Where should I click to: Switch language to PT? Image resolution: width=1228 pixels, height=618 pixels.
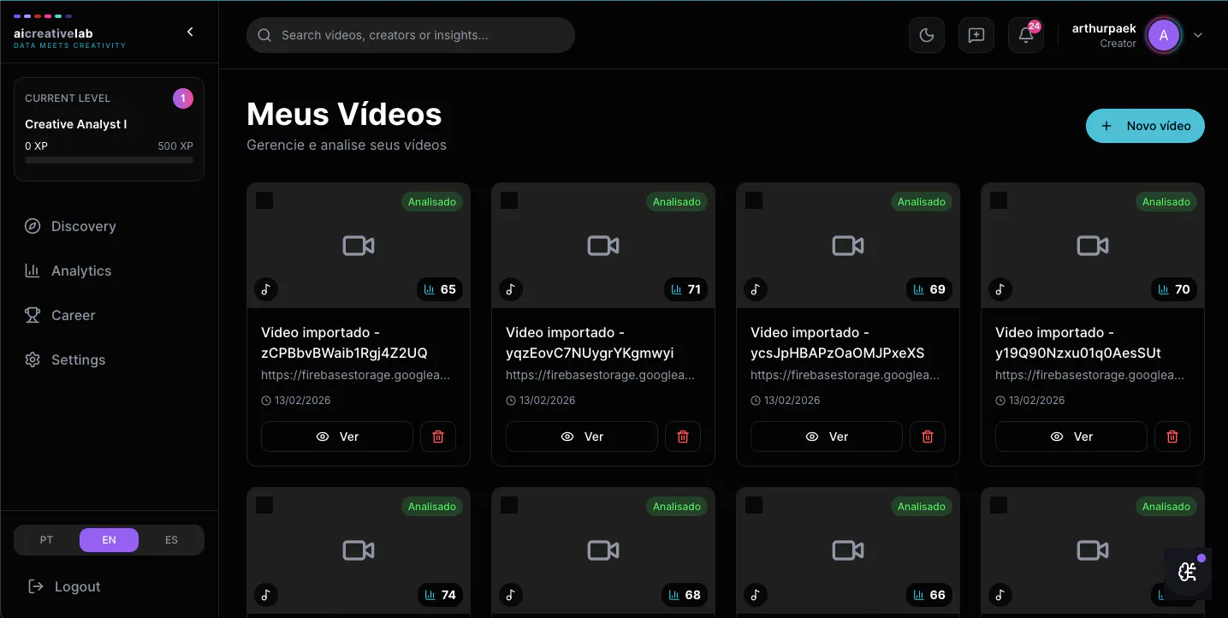click(46, 540)
